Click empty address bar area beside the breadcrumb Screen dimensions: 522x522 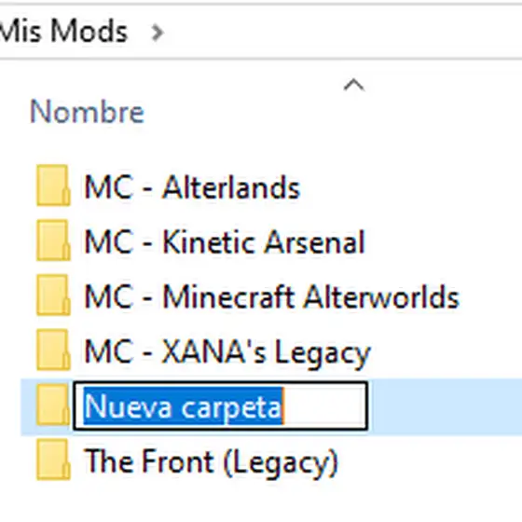(x=343, y=33)
